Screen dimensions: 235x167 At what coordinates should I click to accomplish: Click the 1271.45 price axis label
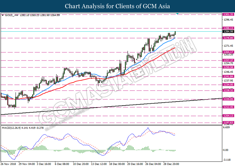pos(228,46)
